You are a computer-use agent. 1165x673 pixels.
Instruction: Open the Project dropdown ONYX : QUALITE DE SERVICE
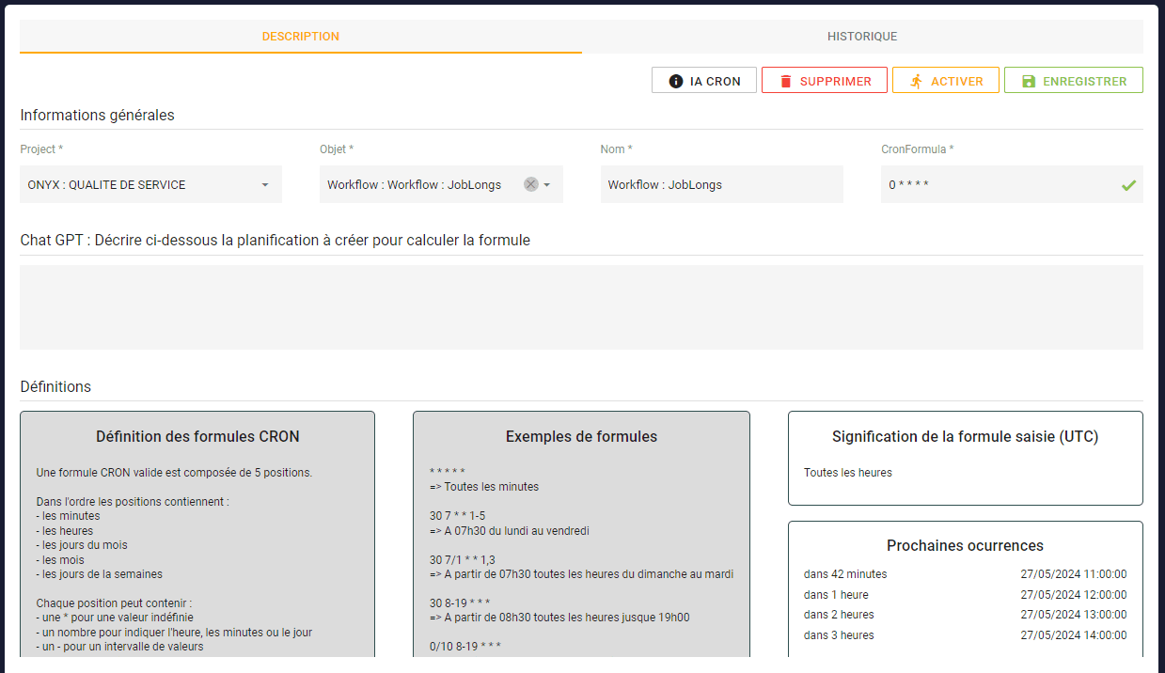coord(150,184)
